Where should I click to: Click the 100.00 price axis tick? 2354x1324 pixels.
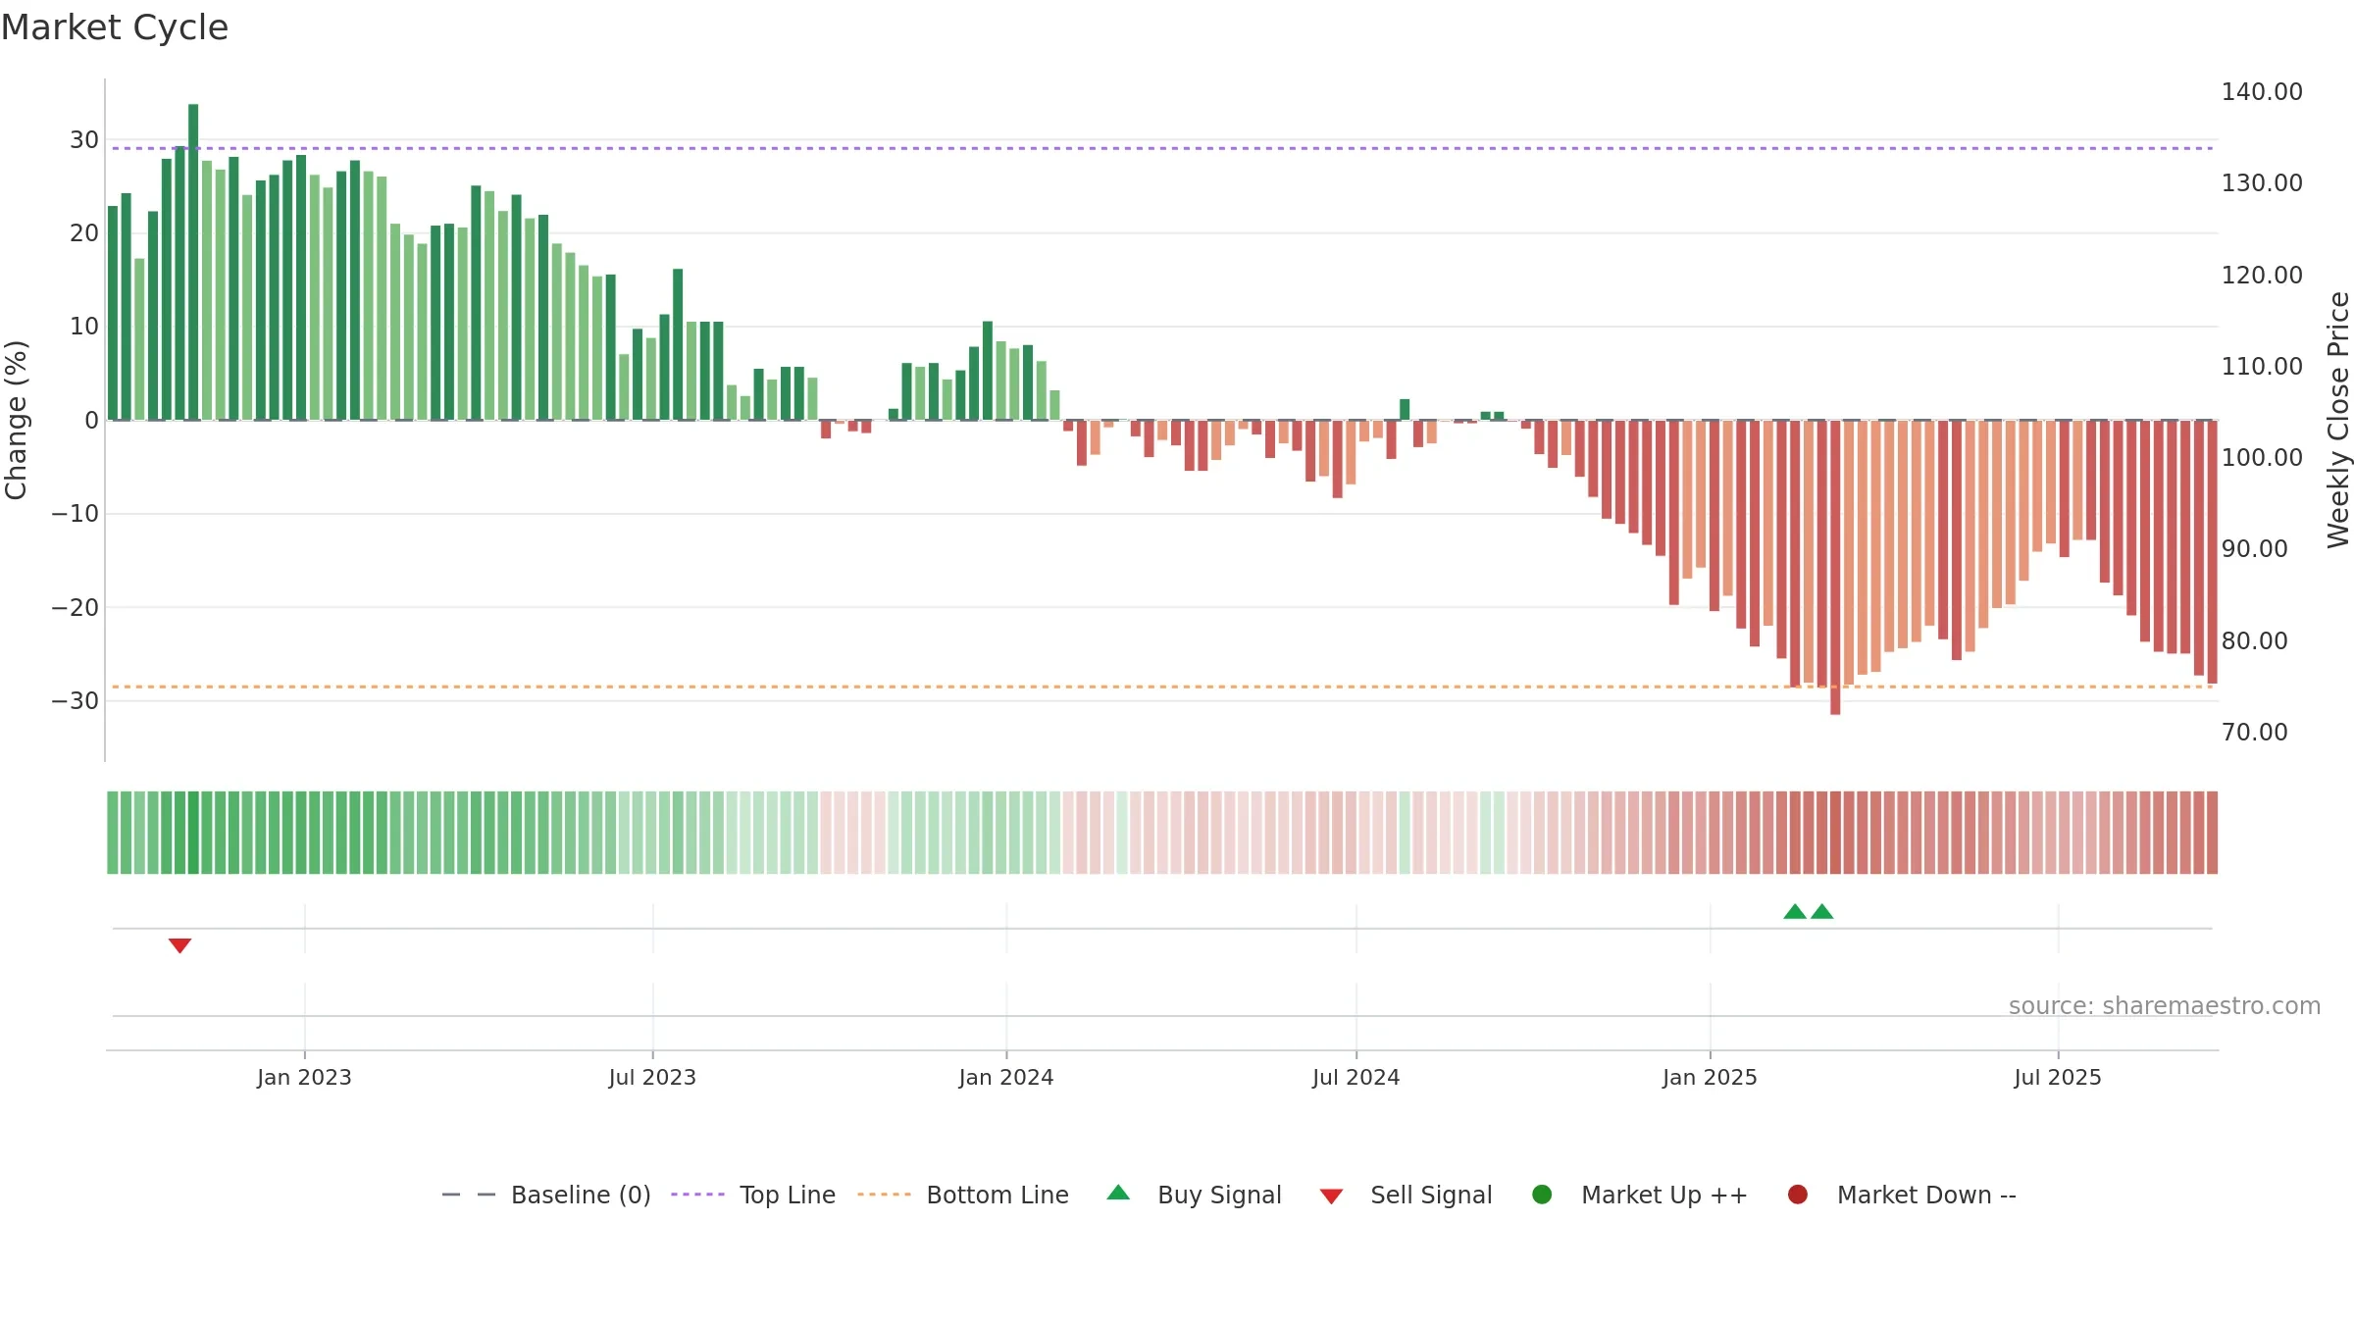coord(2262,457)
